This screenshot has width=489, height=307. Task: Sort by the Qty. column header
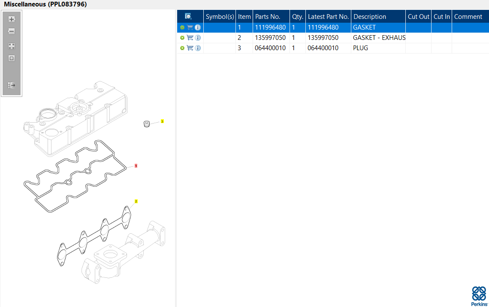(298, 17)
